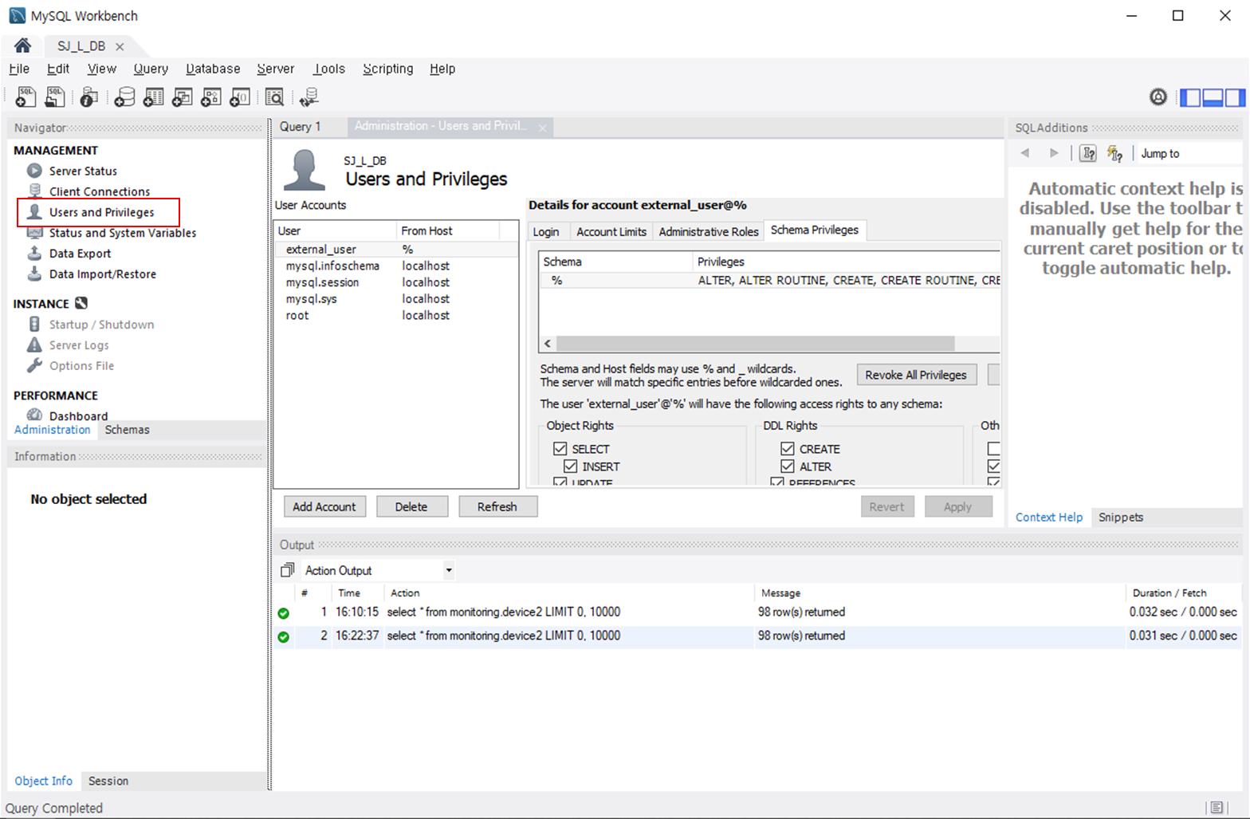The width and height of the screenshot is (1250, 819).
Task: Click the Startup / Shutdown icon
Action: pyautogui.click(x=34, y=325)
